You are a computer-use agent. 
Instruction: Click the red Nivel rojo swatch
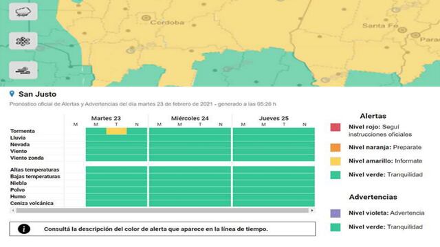coord(335,128)
